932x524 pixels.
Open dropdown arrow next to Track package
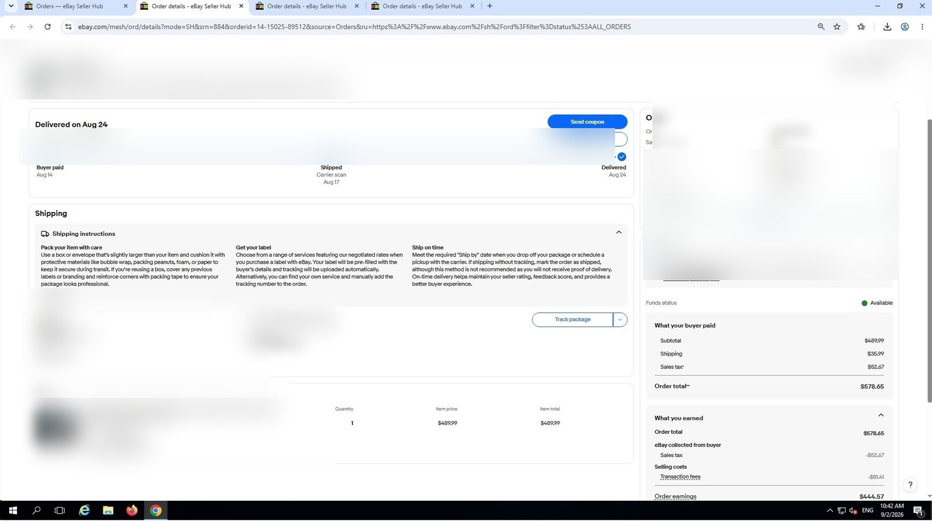[x=620, y=320]
